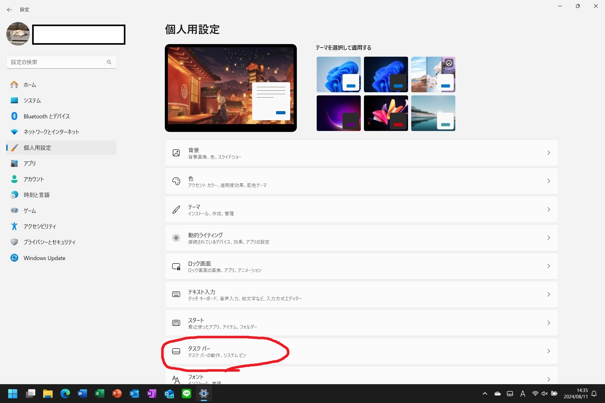The image size is (605, 403).
Task: Open プライバシーとセキュリティ shield item
Action: click(x=49, y=242)
